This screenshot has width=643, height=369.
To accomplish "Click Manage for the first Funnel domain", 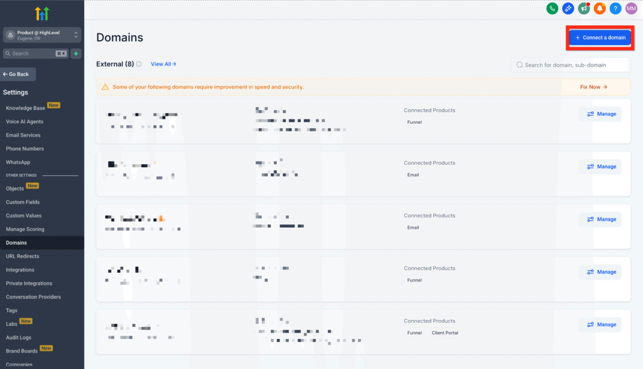I will pos(600,114).
